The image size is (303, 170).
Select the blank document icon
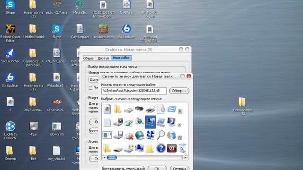pos(107,122)
